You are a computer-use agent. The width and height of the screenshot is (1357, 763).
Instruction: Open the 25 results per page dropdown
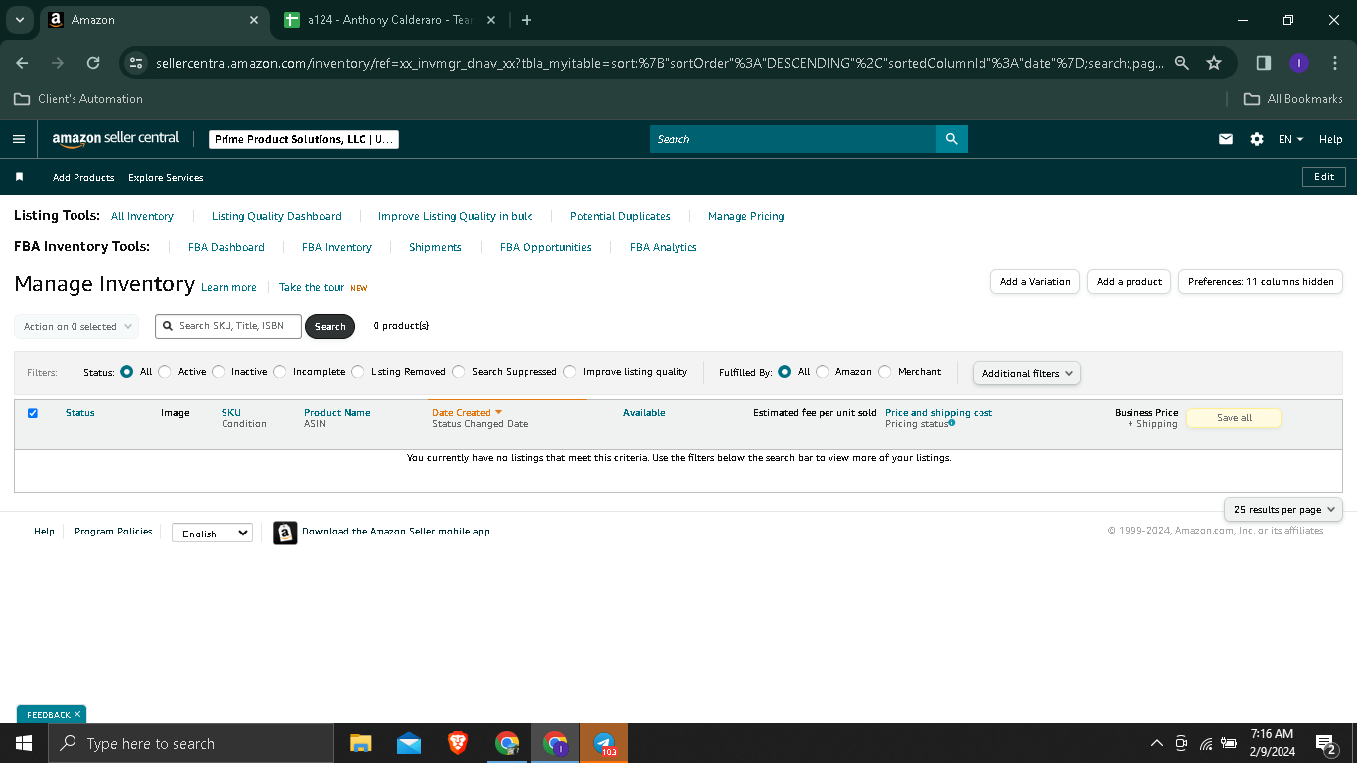click(x=1283, y=509)
